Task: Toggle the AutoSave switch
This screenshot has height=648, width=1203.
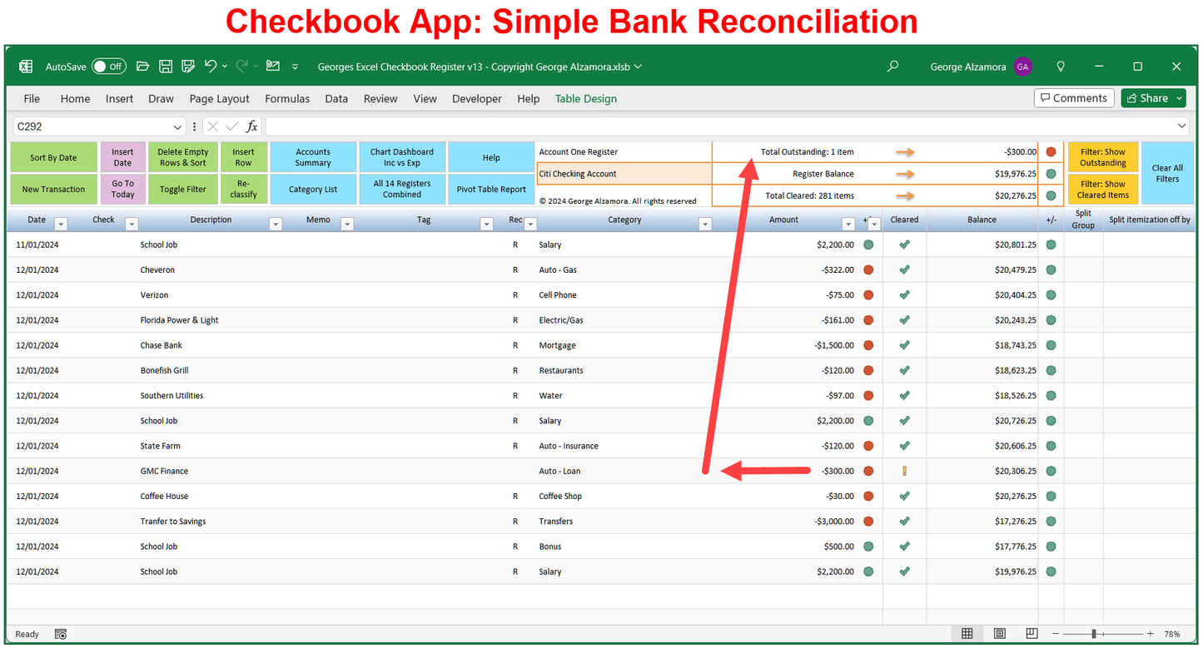Action: tap(108, 67)
